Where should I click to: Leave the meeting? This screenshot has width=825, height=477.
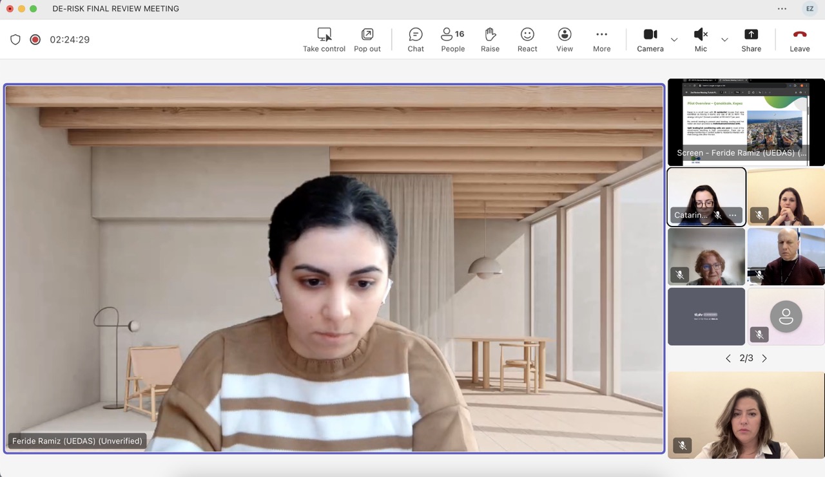799,39
